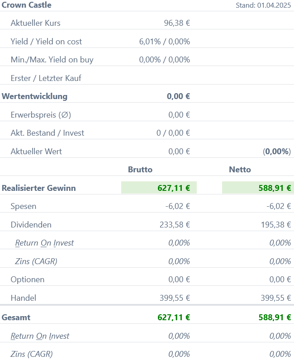This screenshot has width=294, height=360.
Task: Click the Dividenden Netto value 195,38 €
Action: coord(276,224)
